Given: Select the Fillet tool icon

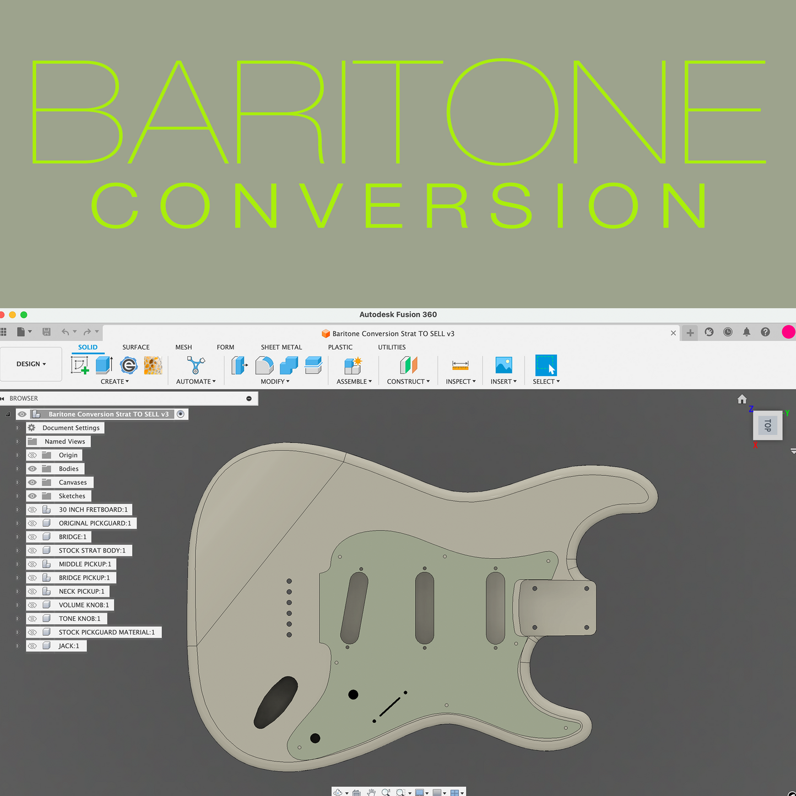Looking at the screenshot, I should [264, 365].
